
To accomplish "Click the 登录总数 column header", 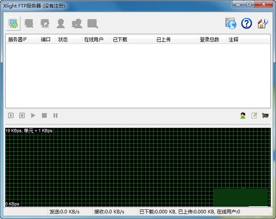I will (x=209, y=40).
